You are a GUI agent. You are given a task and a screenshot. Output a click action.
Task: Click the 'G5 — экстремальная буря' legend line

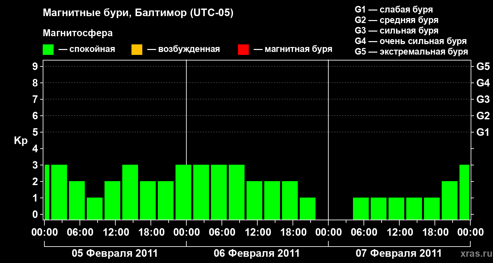(411, 52)
